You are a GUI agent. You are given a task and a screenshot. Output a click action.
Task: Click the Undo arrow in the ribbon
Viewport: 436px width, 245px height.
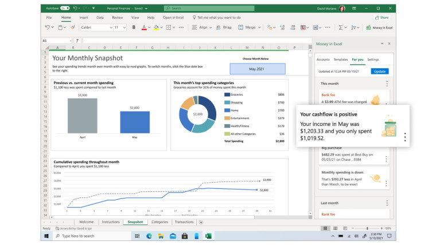coord(47,27)
